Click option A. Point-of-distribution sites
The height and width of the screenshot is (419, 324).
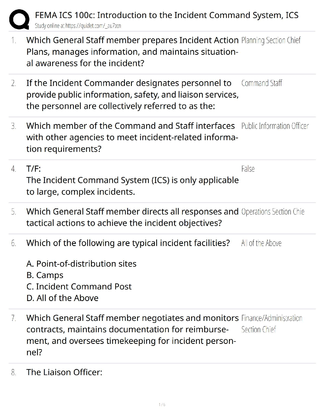pyautogui.click(x=81, y=264)
